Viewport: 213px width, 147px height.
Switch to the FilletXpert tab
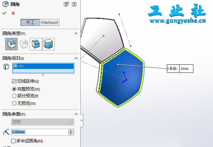[x=50, y=23]
